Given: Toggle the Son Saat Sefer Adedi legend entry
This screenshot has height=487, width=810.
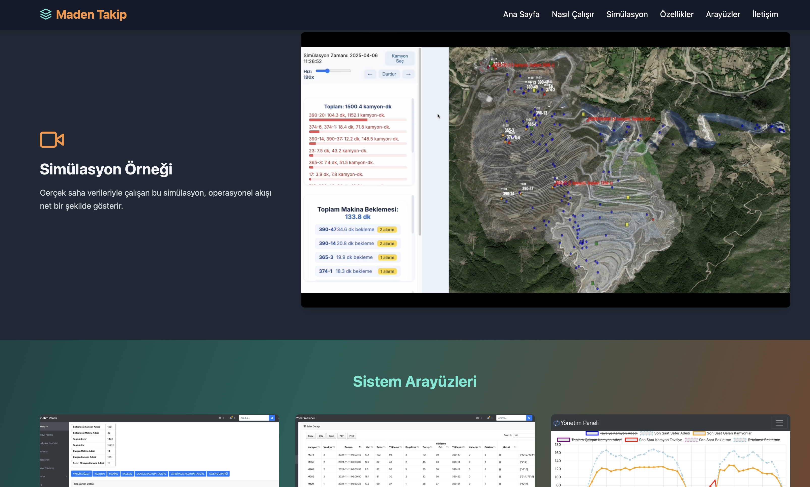Looking at the screenshot, I should point(672,433).
